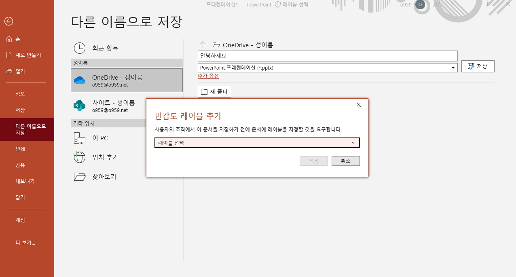Click the file name field 안녕하세요
The width and height of the screenshot is (516, 277).
pyautogui.click(x=328, y=56)
